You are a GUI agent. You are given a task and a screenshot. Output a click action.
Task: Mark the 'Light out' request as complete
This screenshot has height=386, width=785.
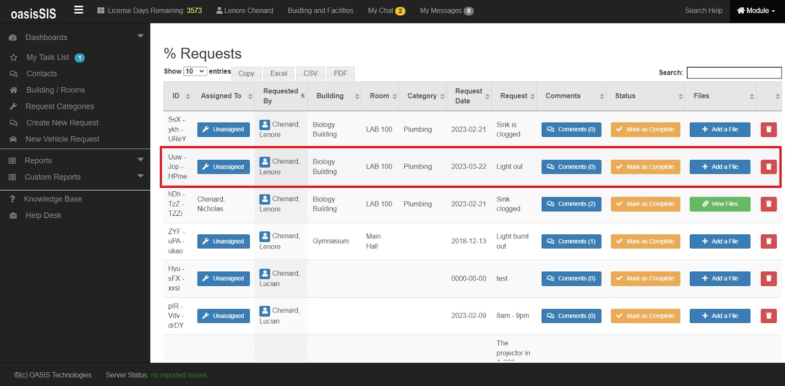click(x=645, y=167)
